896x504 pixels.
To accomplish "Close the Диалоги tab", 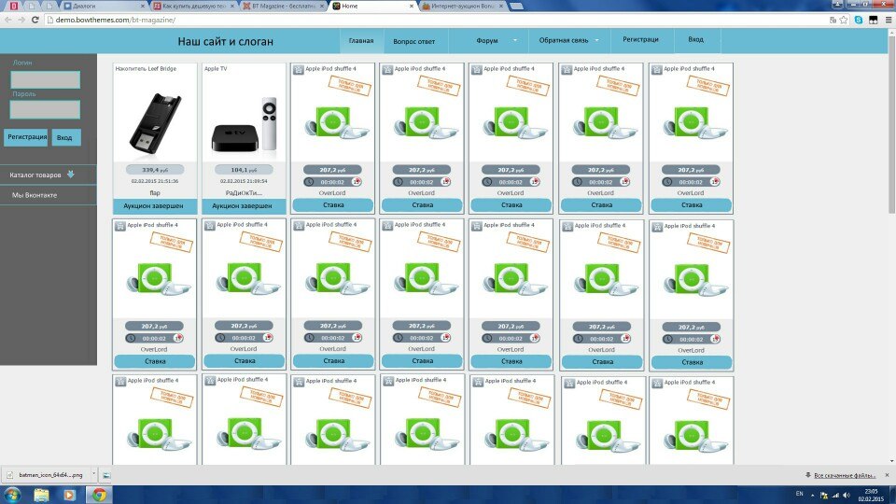I will (x=142, y=6).
